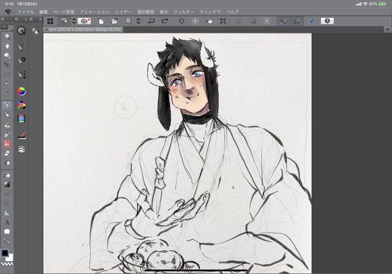Open the Tool Property palette
Viewport: 392px width, 274px height.
[22, 61]
